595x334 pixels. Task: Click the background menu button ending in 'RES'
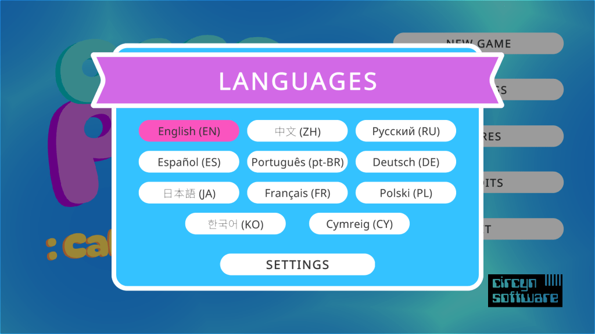click(x=523, y=136)
